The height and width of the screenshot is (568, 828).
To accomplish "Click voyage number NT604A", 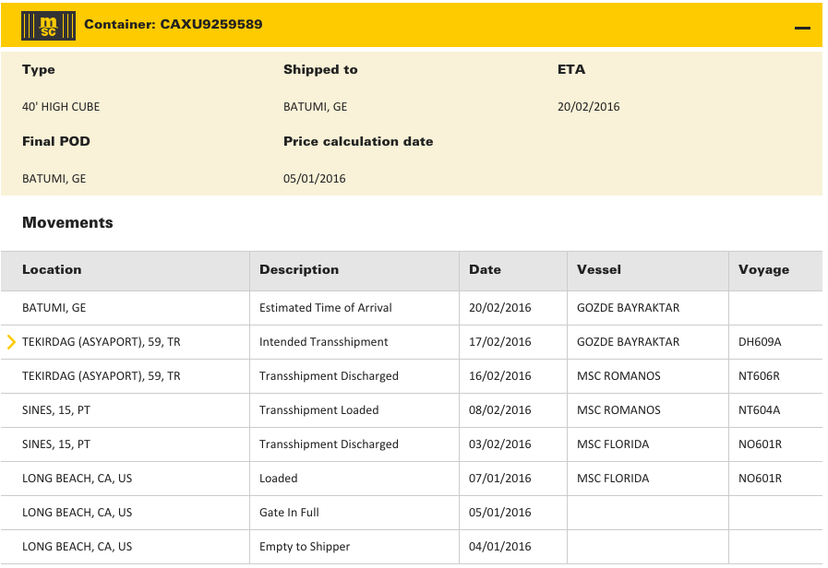I will pyautogui.click(x=760, y=410).
